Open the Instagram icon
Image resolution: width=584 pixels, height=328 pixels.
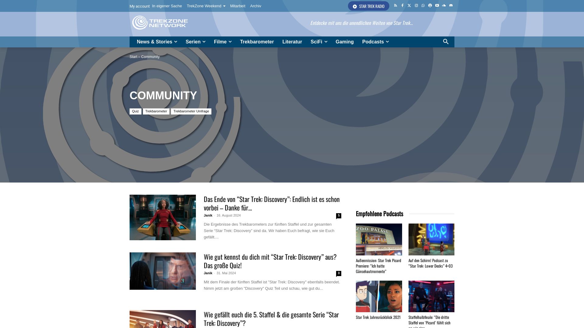416,5
